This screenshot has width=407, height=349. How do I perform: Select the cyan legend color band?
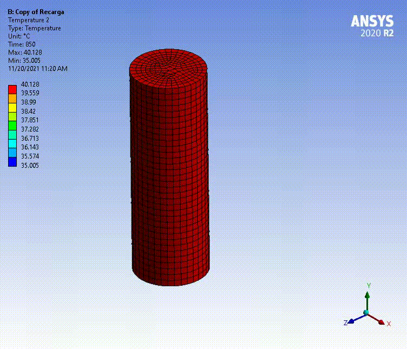(x=12, y=144)
